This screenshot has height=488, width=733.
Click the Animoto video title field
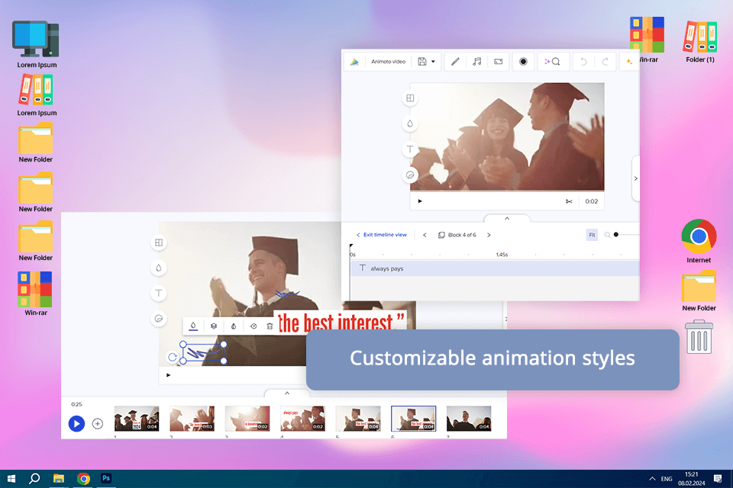388,62
